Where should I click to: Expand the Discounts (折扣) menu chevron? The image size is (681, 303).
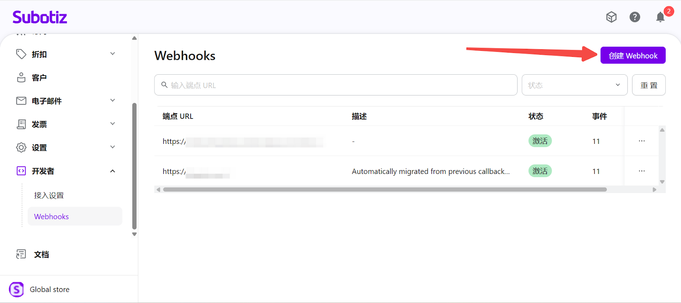point(113,54)
